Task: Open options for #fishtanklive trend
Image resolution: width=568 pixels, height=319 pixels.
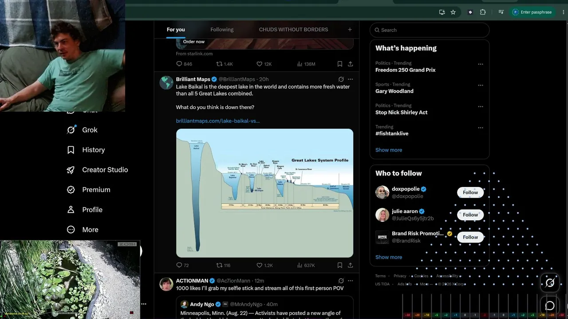Action: tap(480, 128)
